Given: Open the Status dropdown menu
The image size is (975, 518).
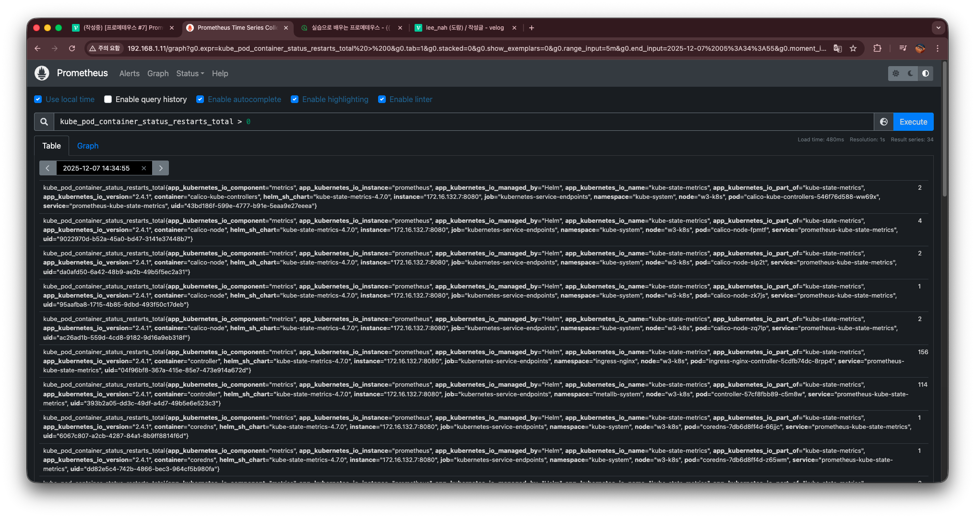Looking at the screenshot, I should (190, 73).
